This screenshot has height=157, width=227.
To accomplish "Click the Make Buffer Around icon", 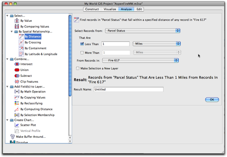I will (13, 136).
